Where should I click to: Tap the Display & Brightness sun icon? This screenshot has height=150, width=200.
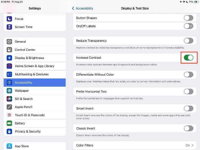[9, 58]
